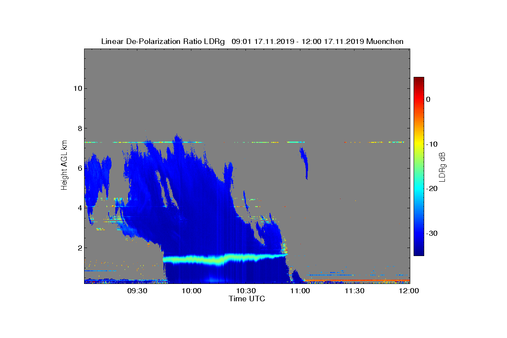Click the '10:00' time tick label

click(191, 291)
